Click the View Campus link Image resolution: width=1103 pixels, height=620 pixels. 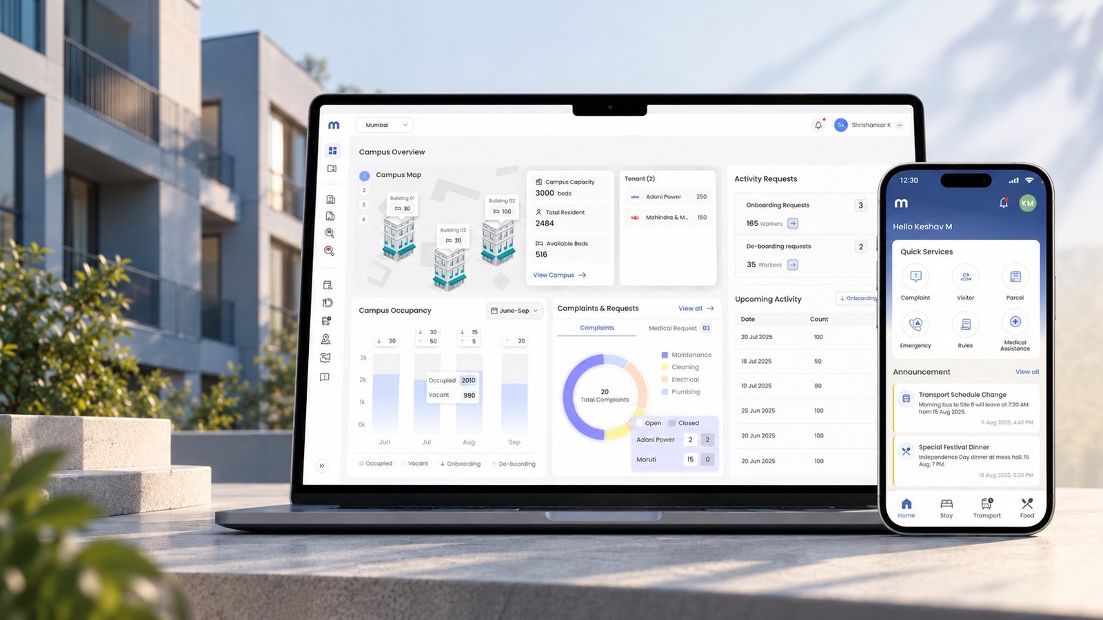point(559,275)
